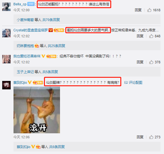Expand 共70条回复 replies
Viewport: 164px width, 154px height.
[x=51, y=20]
